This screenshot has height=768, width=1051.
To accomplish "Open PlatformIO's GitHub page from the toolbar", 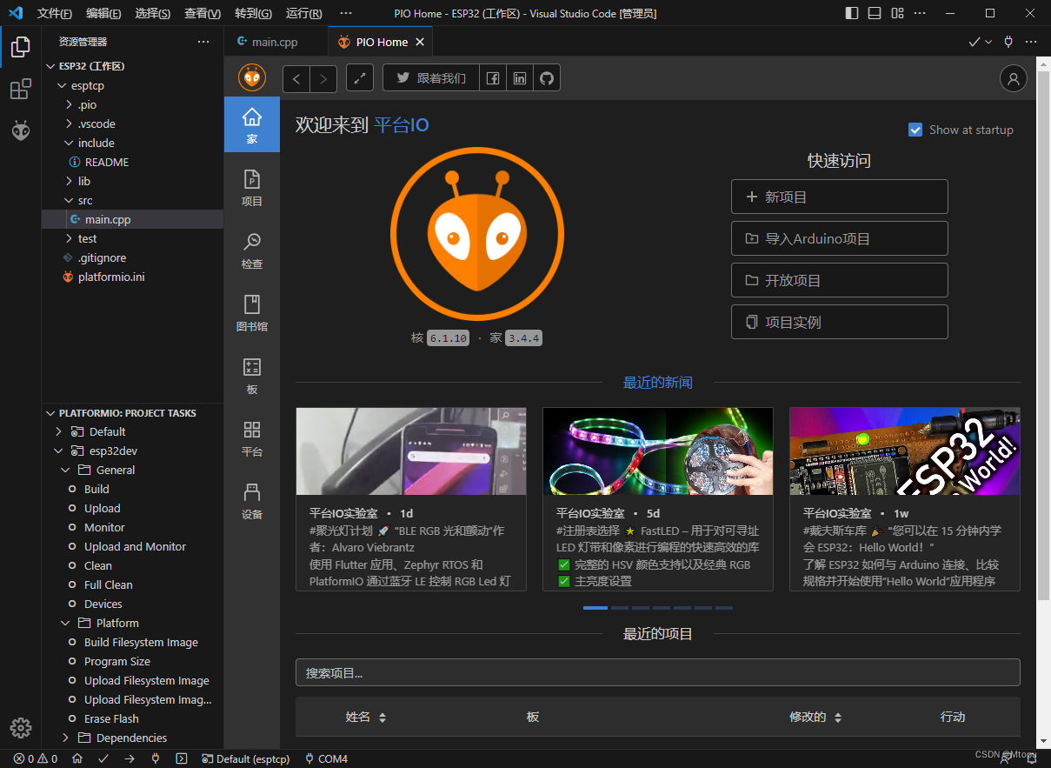I will tap(546, 77).
